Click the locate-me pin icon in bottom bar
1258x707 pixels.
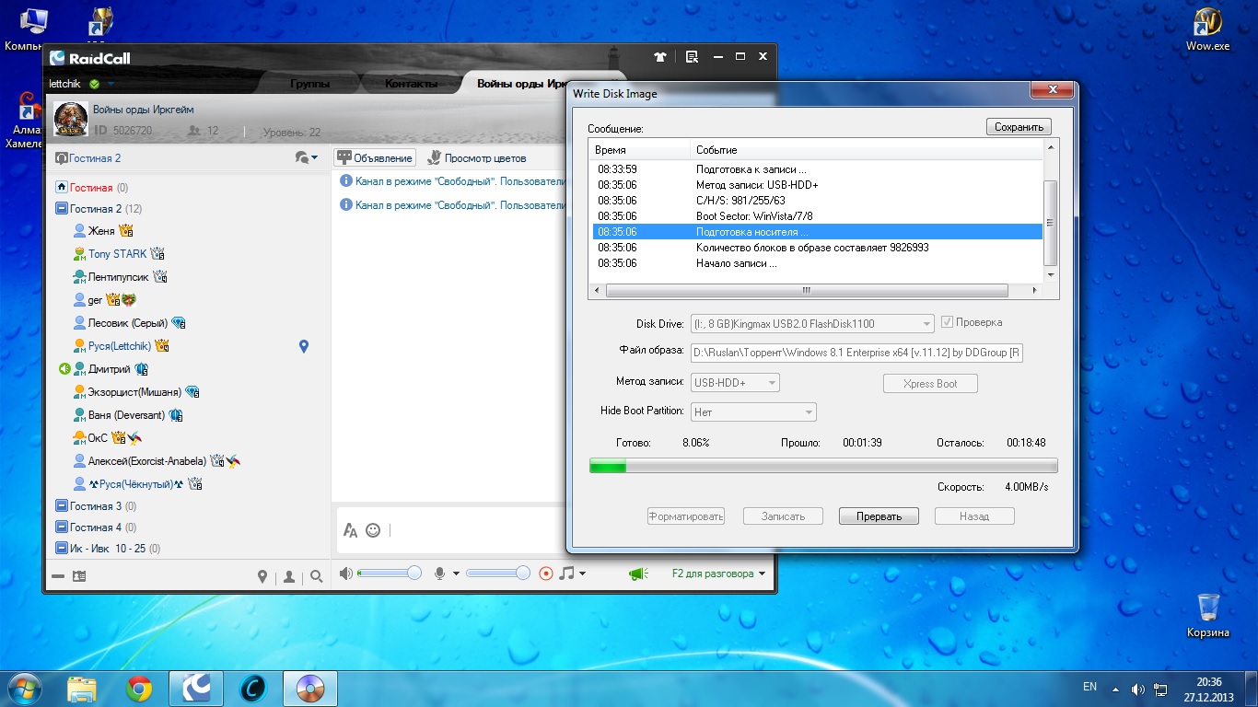(262, 576)
